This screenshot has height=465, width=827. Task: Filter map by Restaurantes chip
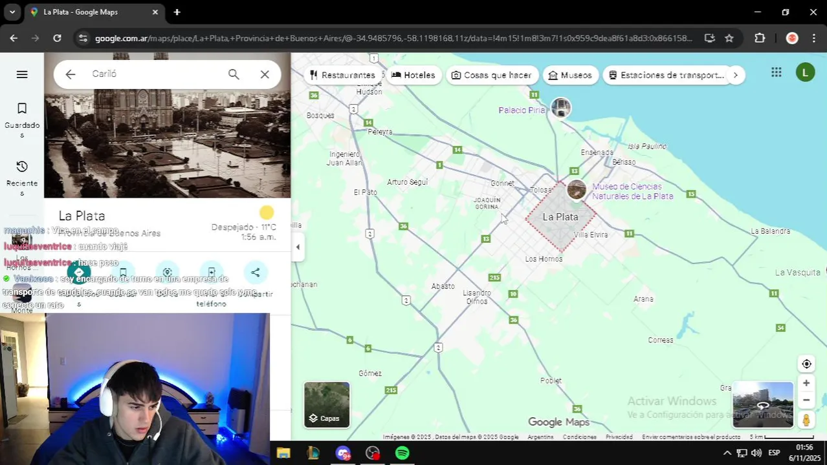342,75
